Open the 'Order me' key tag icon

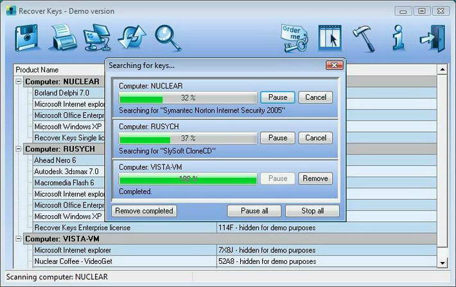click(294, 38)
